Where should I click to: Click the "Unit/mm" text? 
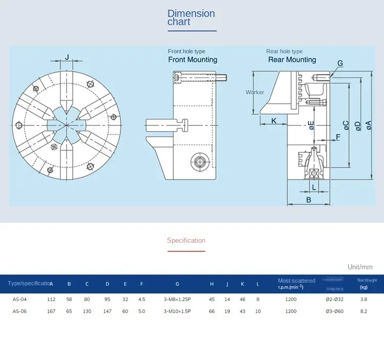click(x=360, y=267)
